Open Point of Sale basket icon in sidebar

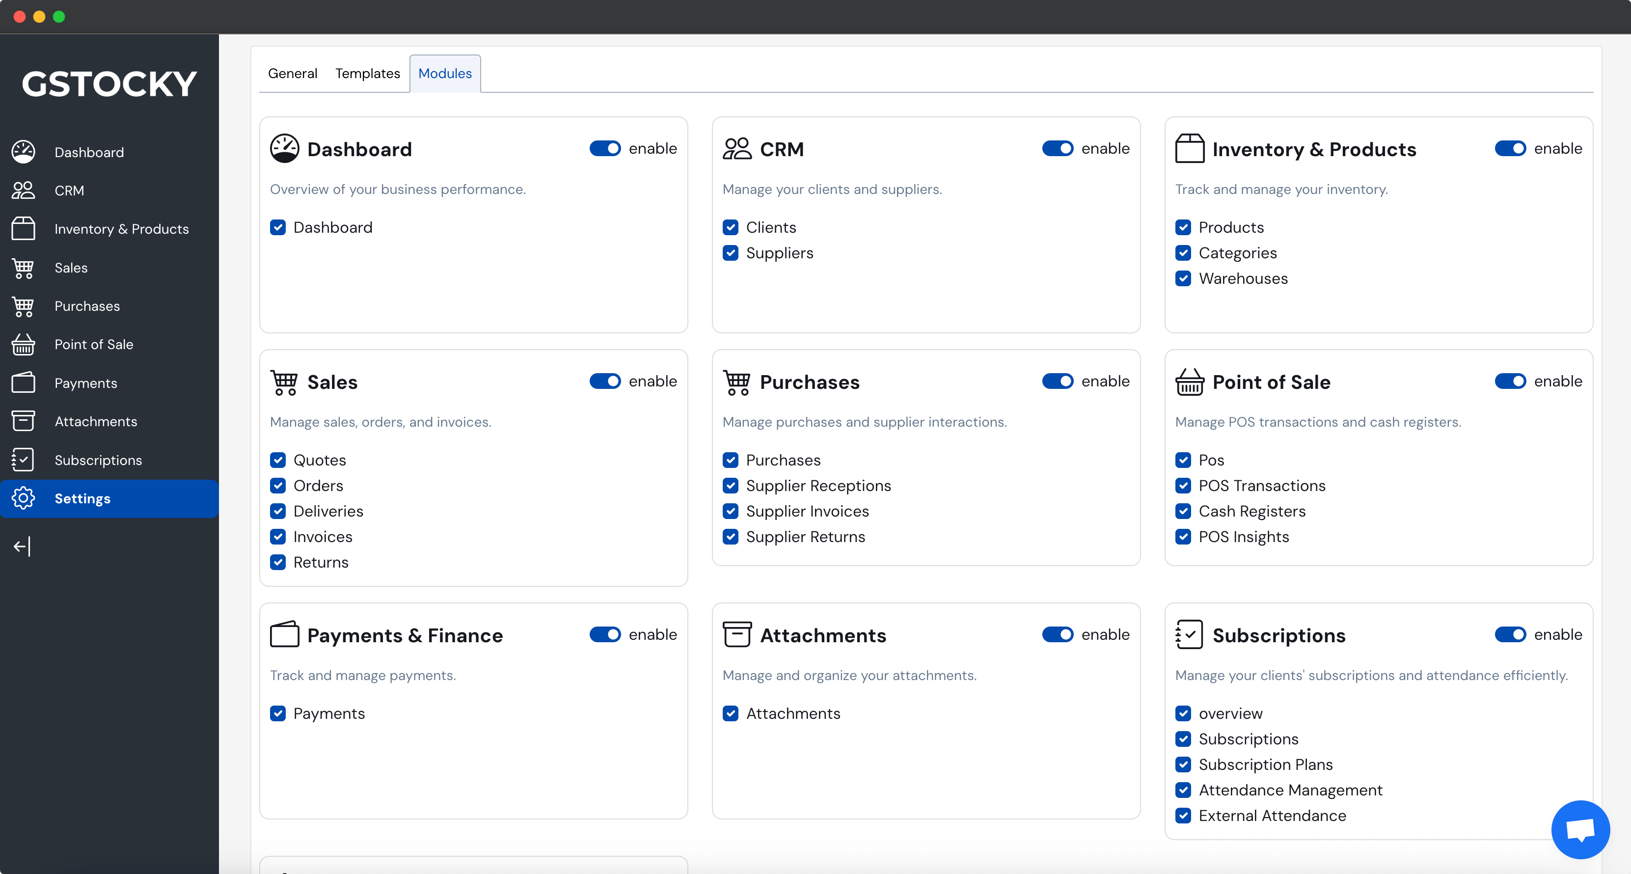24,345
